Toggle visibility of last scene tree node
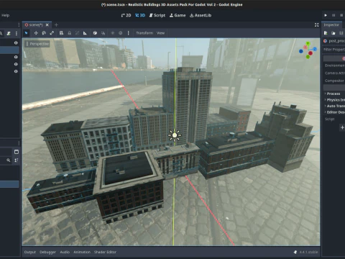This screenshot has width=345, height=259. click(x=16, y=71)
